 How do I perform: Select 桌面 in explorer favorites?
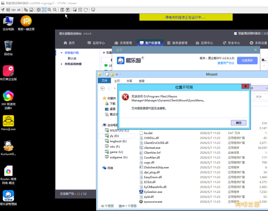pyautogui.click(x=110, y=109)
